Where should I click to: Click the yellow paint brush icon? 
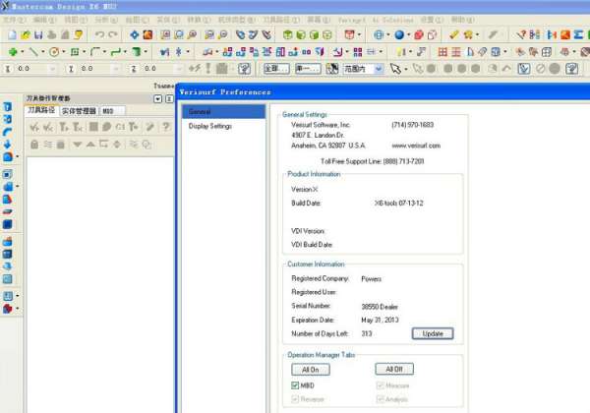click(453, 35)
